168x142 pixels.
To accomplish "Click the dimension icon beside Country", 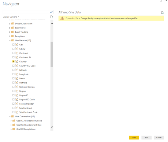I will [x=17, y=62].
